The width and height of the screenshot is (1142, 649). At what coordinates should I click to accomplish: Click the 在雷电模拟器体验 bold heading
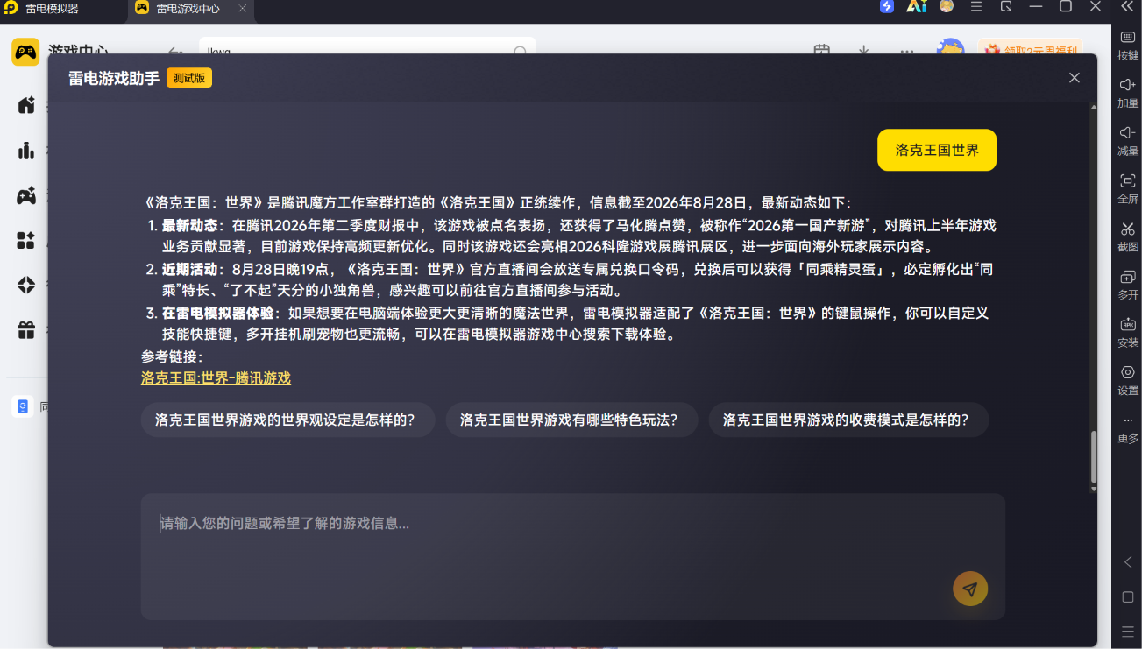pos(218,313)
